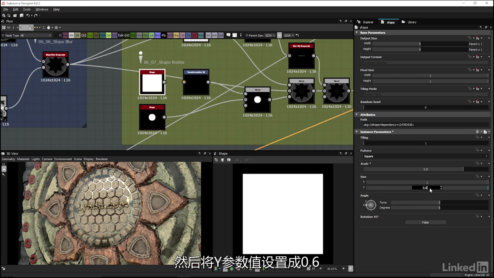
Task: Open the Edit menu
Action: [15, 9]
